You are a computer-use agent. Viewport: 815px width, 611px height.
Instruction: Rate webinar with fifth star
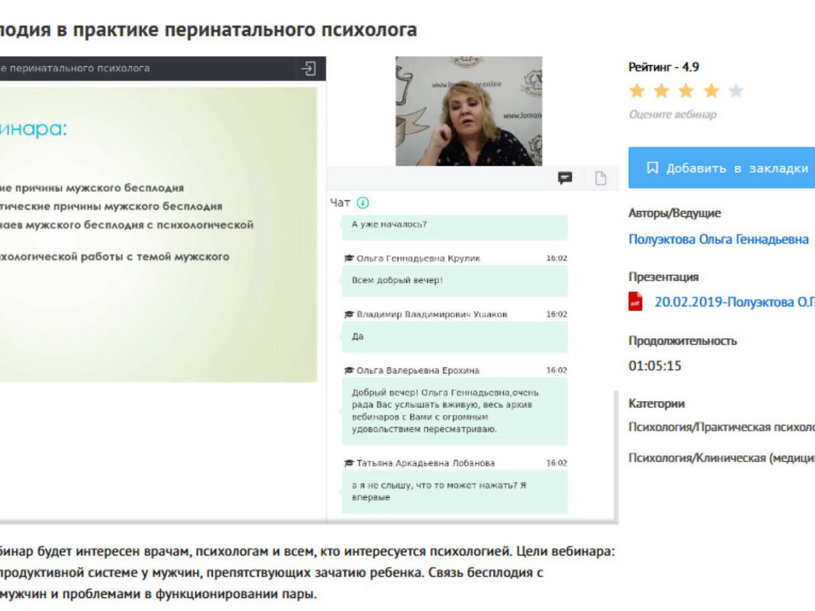click(736, 91)
